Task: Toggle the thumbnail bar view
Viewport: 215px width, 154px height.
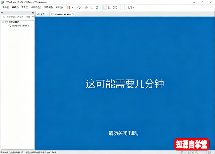Action: [110, 7]
